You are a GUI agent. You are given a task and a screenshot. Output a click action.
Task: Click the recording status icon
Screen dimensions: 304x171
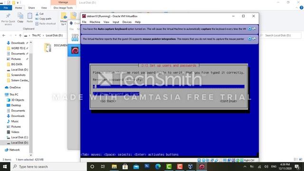point(229,161)
